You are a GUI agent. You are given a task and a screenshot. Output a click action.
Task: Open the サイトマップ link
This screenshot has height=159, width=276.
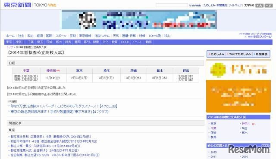[235, 6]
